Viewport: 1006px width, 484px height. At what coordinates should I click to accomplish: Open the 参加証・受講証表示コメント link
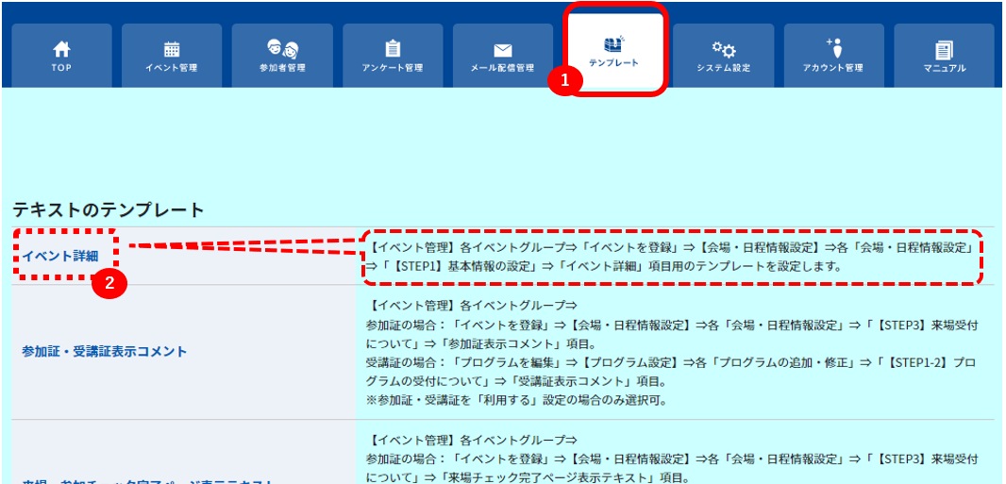coord(104,351)
